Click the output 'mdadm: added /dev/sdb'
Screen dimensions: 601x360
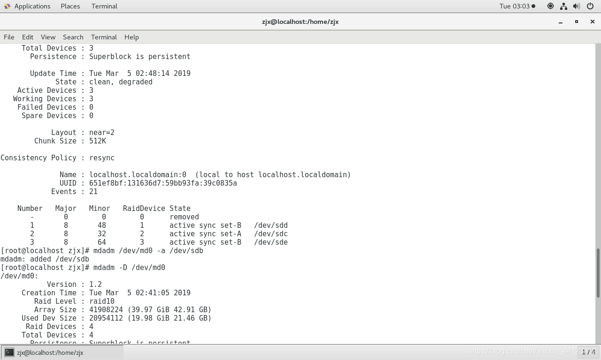coord(45,259)
